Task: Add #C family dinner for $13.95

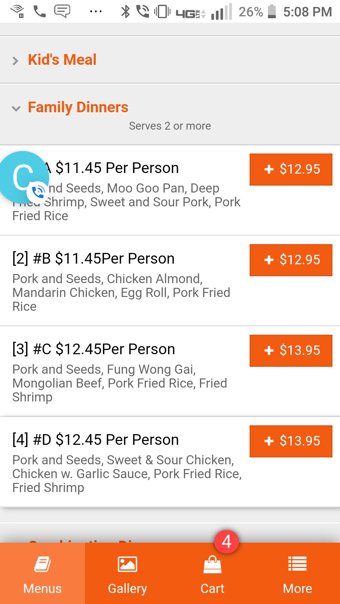Action: pyautogui.click(x=291, y=351)
